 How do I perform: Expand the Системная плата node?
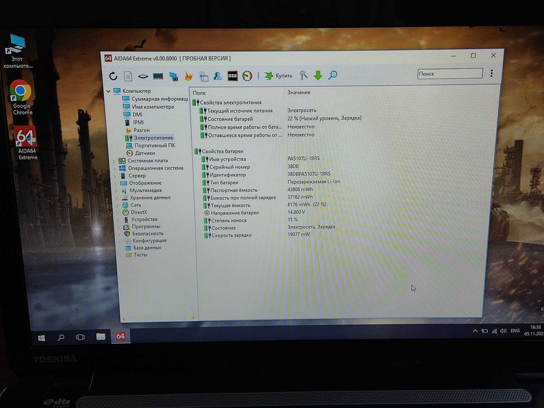[114, 161]
